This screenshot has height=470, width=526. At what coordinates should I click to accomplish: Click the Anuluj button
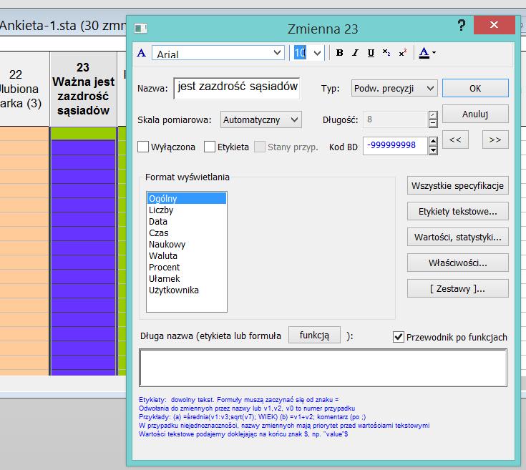click(x=475, y=114)
